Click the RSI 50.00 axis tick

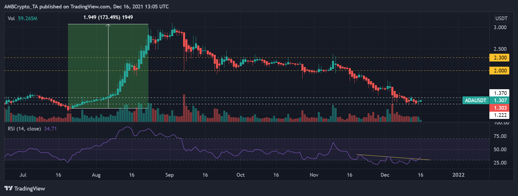point(500,150)
